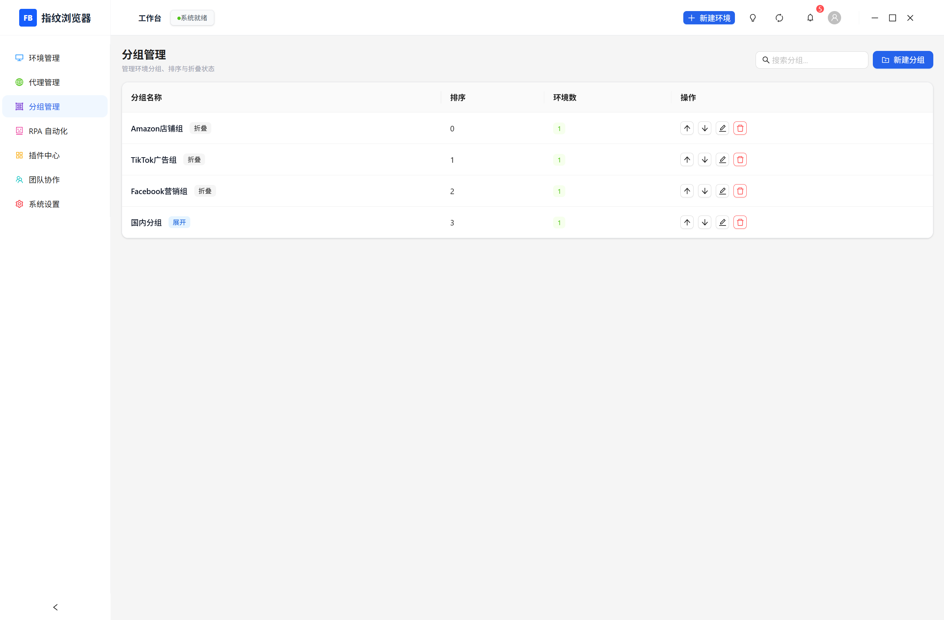Toggle 折叠 tag on Amazon店铺组
Image resolution: width=944 pixels, height=620 pixels.
coord(200,128)
